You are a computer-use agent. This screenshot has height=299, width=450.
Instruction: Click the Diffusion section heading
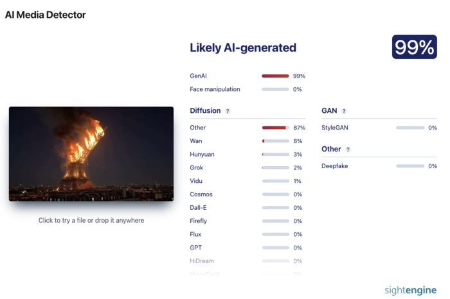point(205,110)
